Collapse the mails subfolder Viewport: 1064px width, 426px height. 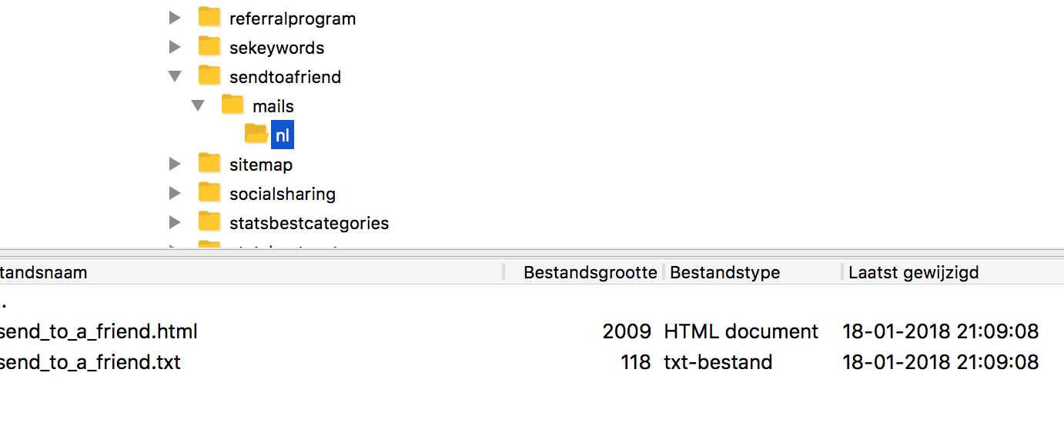tap(199, 105)
